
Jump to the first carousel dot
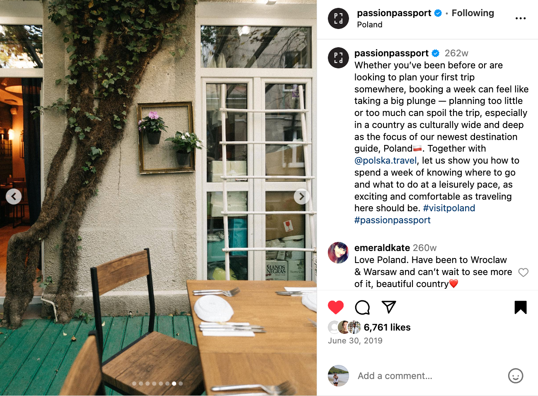coord(134,384)
